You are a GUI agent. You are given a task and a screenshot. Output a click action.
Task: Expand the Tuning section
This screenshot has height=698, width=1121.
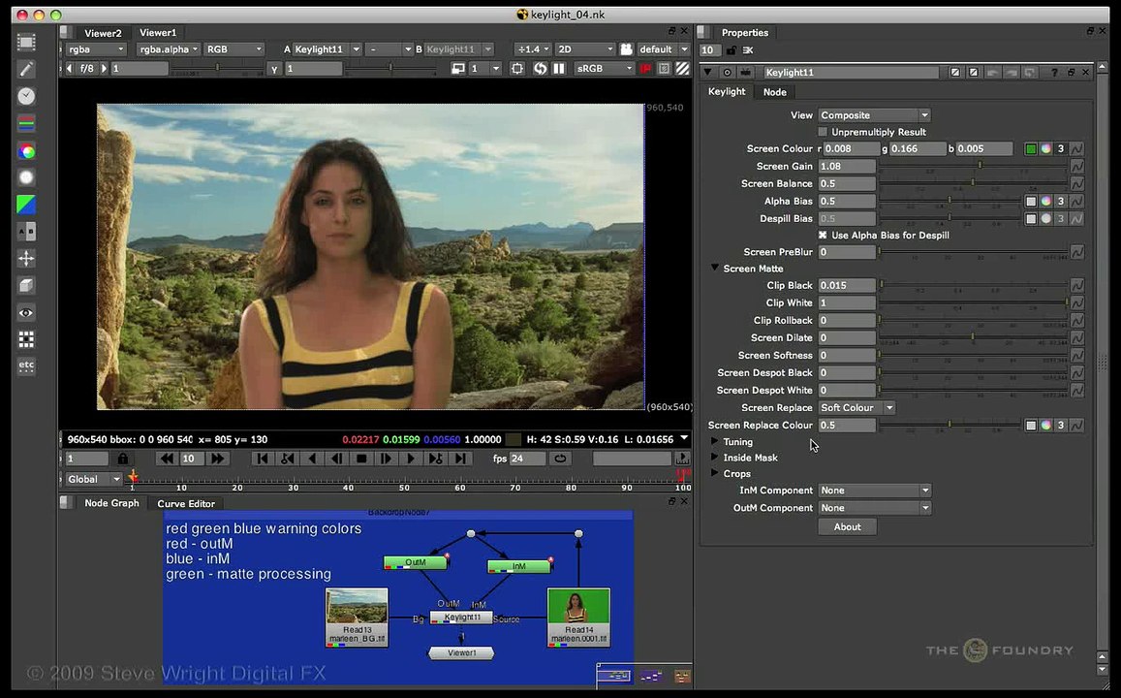(715, 441)
